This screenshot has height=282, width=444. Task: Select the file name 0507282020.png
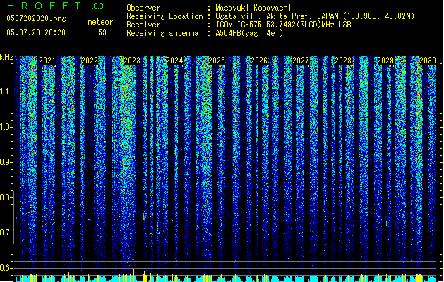[36, 18]
